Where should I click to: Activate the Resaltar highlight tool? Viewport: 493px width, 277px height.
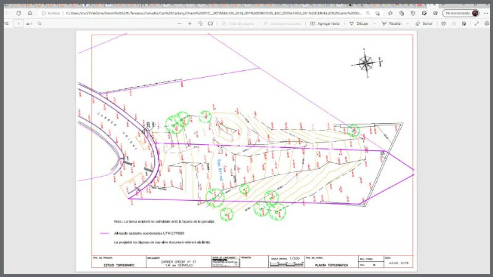pyautogui.click(x=392, y=23)
